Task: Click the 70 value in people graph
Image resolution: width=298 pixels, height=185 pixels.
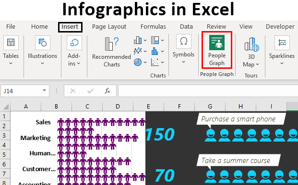Action: tap(165, 175)
